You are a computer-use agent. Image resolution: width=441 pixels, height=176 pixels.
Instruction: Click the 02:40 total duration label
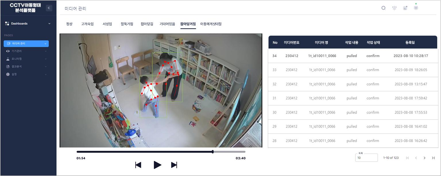click(x=241, y=158)
